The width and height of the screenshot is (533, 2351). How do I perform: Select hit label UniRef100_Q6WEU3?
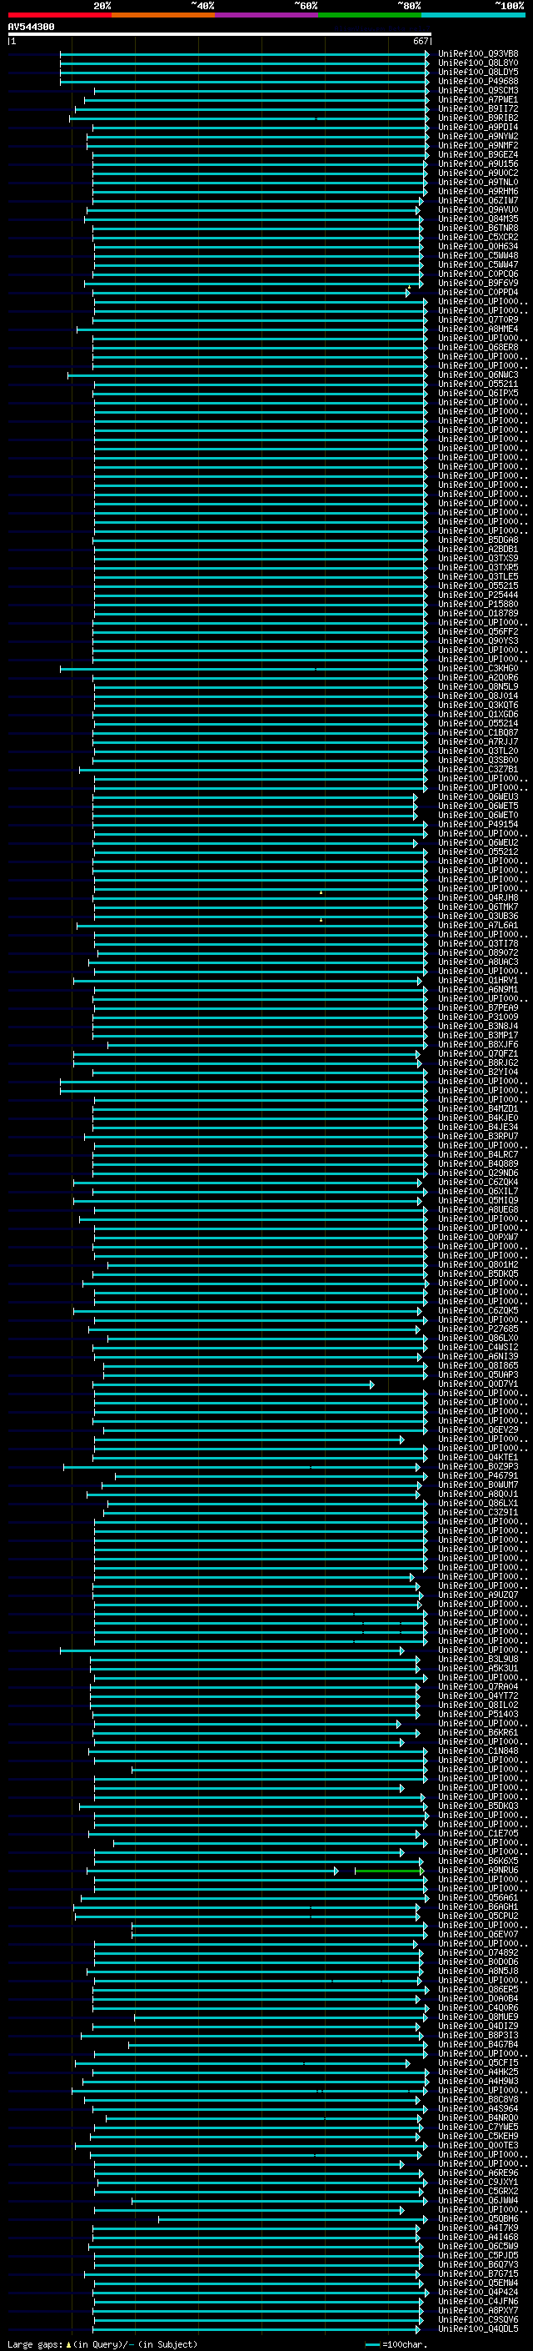point(478,796)
